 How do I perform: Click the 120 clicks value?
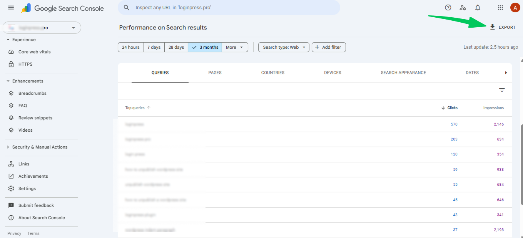(x=454, y=154)
